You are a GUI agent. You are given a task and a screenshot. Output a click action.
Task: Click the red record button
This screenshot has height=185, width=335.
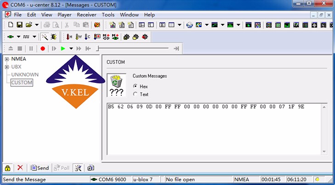click(43, 48)
